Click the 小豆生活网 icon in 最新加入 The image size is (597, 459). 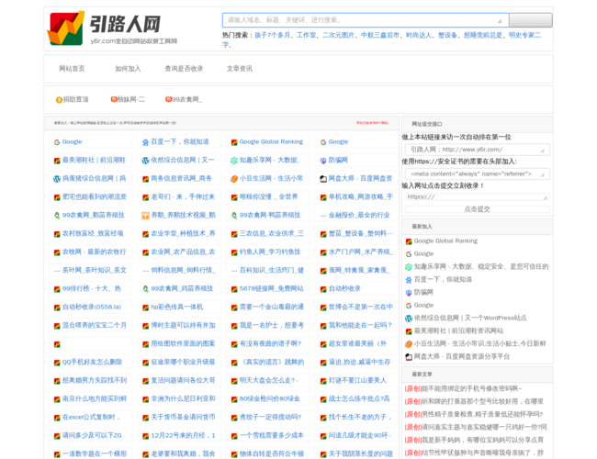click(409, 344)
